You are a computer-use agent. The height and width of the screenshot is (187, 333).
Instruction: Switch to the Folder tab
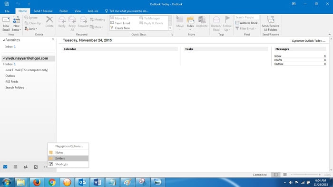[x=63, y=11]
